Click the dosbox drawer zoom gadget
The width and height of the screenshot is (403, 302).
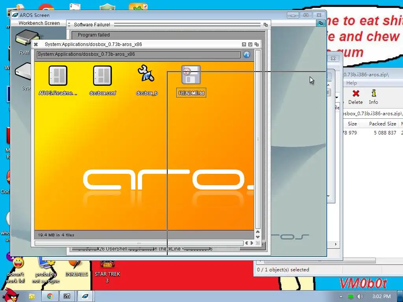tap(250, 44)
